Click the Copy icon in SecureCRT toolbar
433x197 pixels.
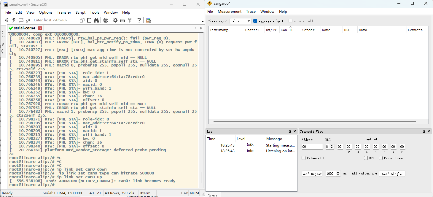82,20
